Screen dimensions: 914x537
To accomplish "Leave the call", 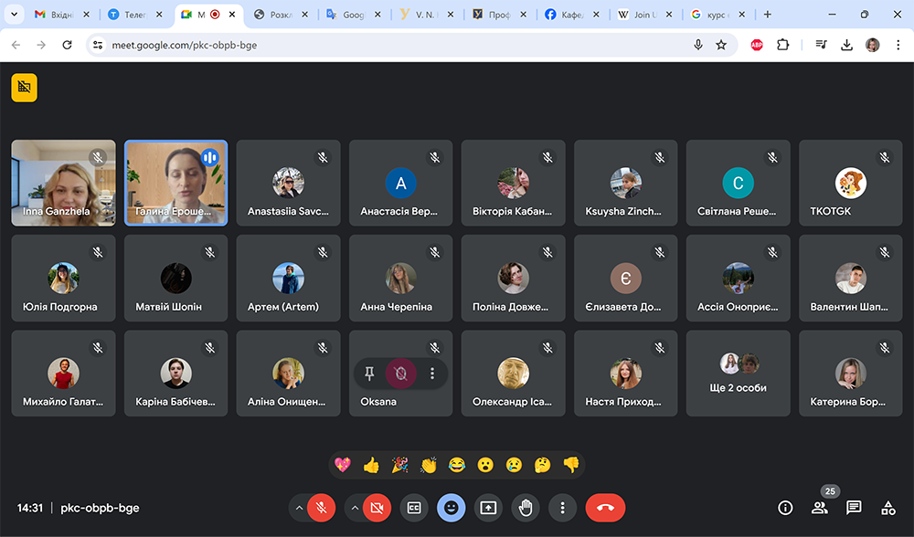I will (x=605, y=508).
